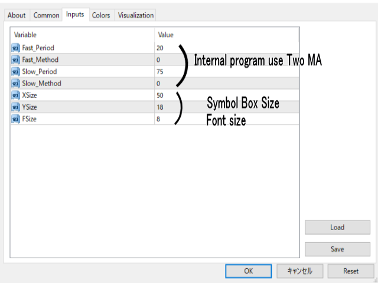Open the About tab
Image resolution: width=378 pixels, height=283 pixels.
point(17,15)
